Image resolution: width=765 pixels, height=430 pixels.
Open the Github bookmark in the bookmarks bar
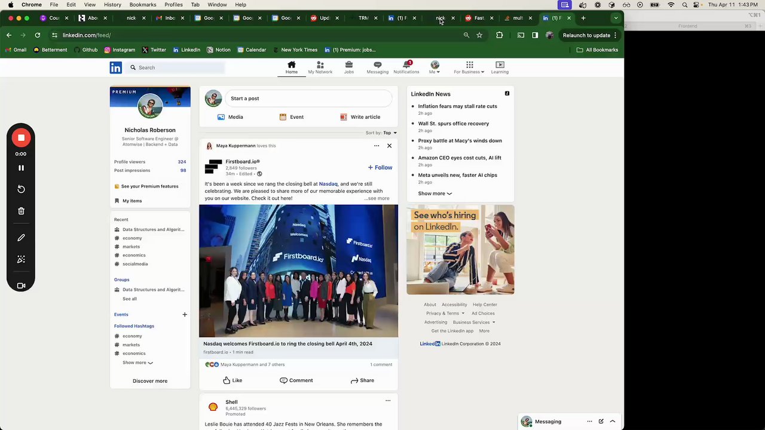86,50
